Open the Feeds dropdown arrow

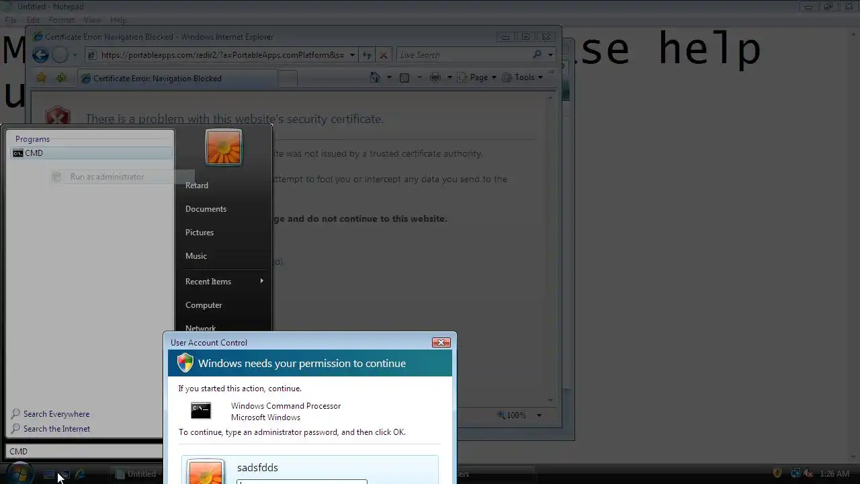pyautogui.click(x=419, y=77)
